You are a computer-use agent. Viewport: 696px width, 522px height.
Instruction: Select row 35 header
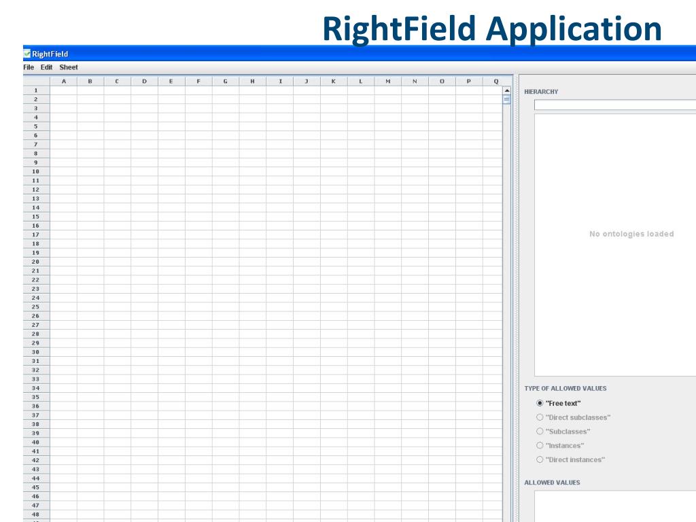click(37, 397)
